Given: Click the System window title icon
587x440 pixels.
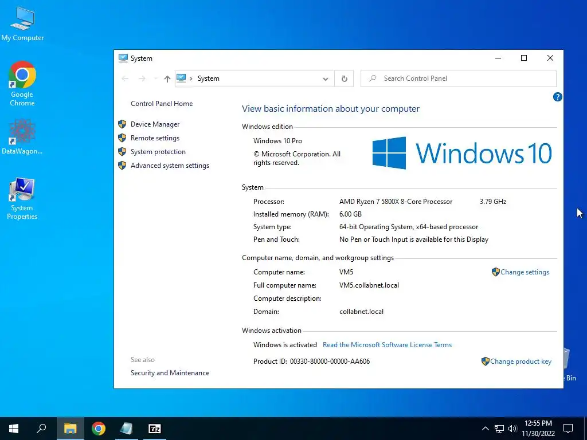Looking at the screenshot, I should point(123,58).
